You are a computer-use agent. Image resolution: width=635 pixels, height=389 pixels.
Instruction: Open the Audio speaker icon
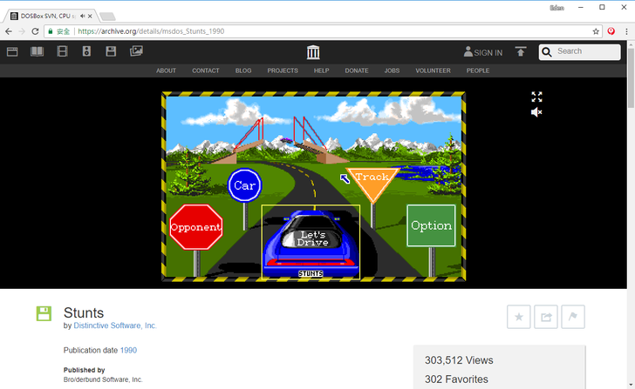(86, 51)
